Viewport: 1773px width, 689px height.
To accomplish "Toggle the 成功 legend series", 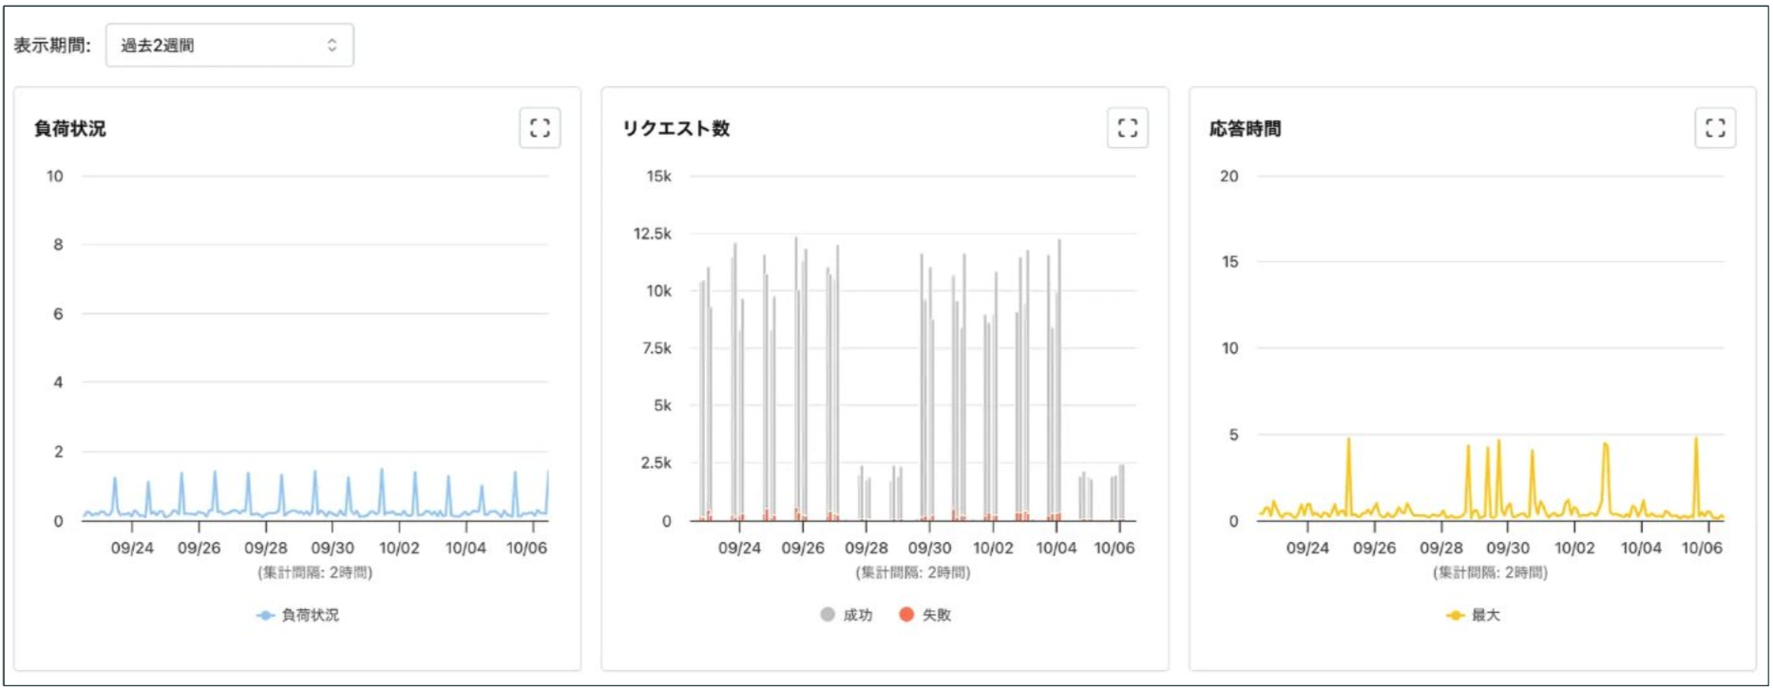I will pyautogui.click(x=847, y=615).
